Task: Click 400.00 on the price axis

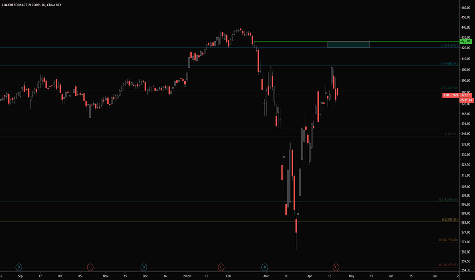Action: (x=466, y=70)
